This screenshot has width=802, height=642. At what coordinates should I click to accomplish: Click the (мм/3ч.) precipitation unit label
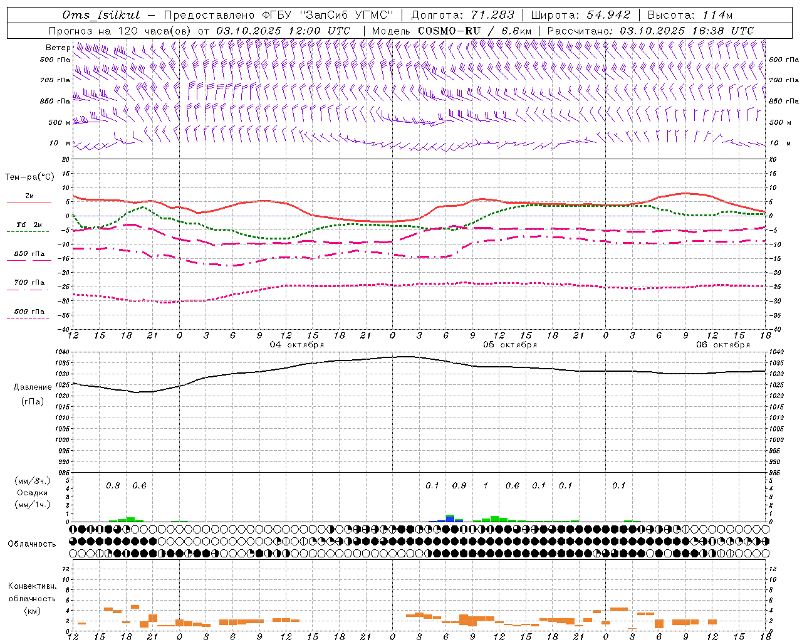pyautogui.click(x=33, y=481)
